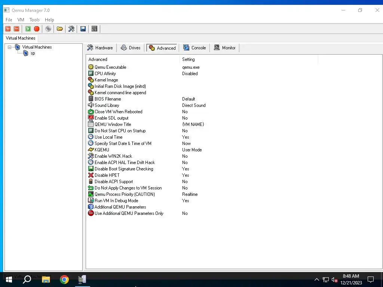Image resolution: width=383 pixels, height=287 pixels.
Task: Click Enable ACPI HAL Time Drift Hack
Action: tap(125, 162)
